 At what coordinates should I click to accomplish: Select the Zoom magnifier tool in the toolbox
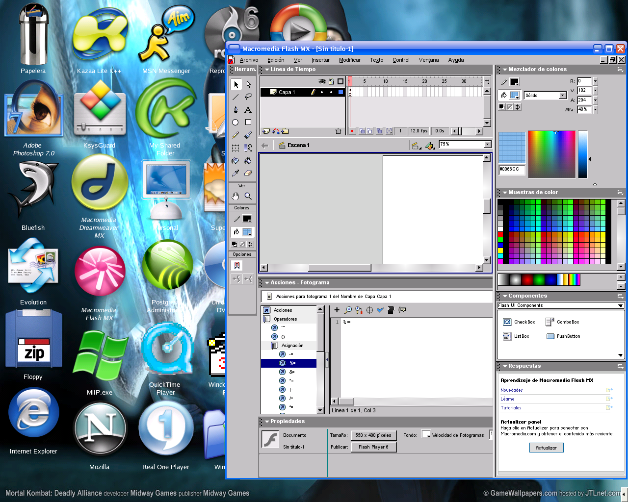click(248, 196)
